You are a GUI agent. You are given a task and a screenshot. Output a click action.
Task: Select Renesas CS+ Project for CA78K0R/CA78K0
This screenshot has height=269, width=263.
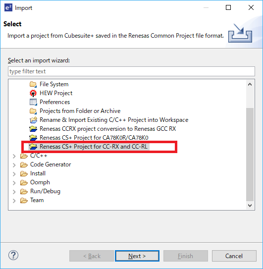coord(94,138)
